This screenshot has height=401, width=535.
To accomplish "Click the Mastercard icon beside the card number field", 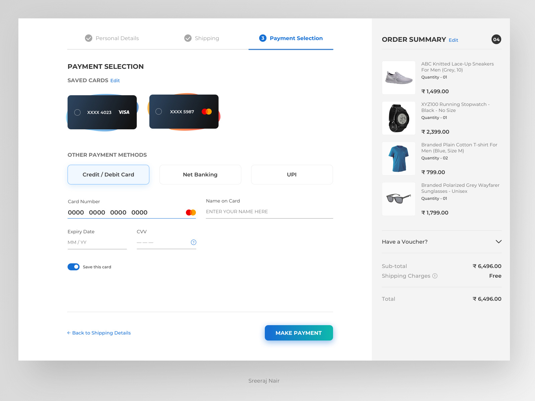I will tap(190, 212).
